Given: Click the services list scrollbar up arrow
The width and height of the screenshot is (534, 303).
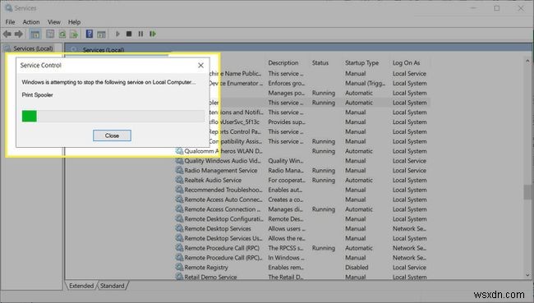Looking at the screenshot, I should pyautogui.click(x=527, y=62).
